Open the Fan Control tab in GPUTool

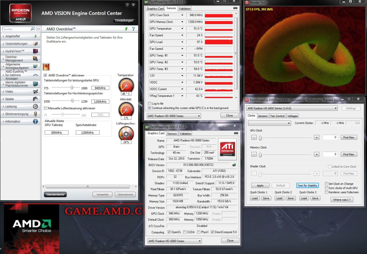(x=277, y=116)
